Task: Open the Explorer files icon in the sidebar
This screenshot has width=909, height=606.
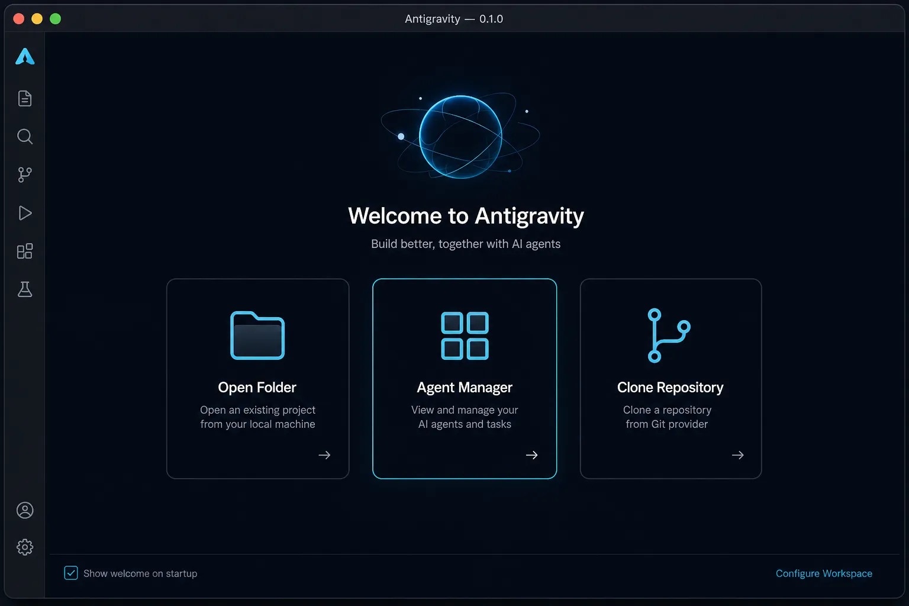Action: point(25,98)
